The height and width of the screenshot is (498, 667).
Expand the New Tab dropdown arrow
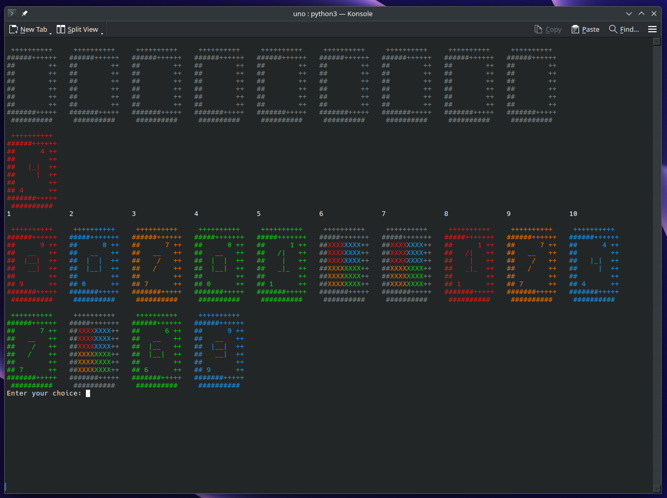[51, 32]
